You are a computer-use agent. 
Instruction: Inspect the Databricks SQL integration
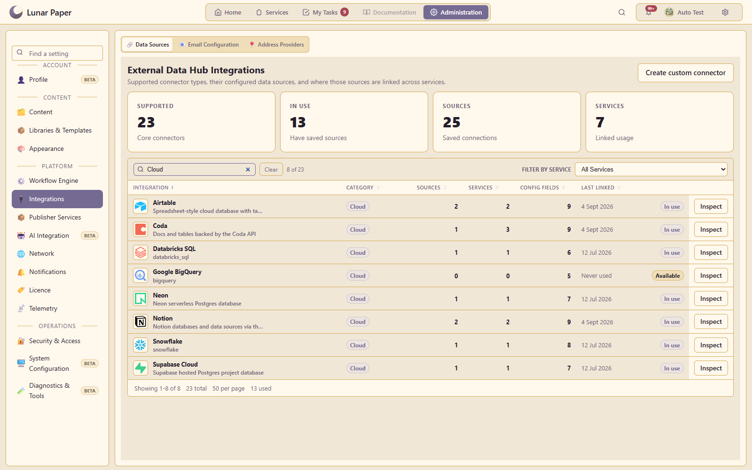711,252
